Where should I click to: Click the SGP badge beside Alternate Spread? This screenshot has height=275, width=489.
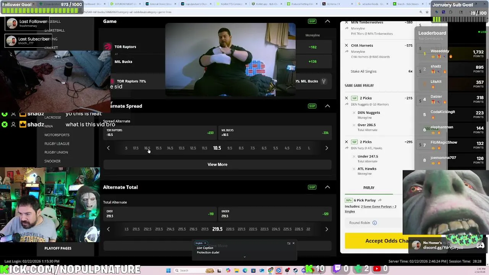312,106
